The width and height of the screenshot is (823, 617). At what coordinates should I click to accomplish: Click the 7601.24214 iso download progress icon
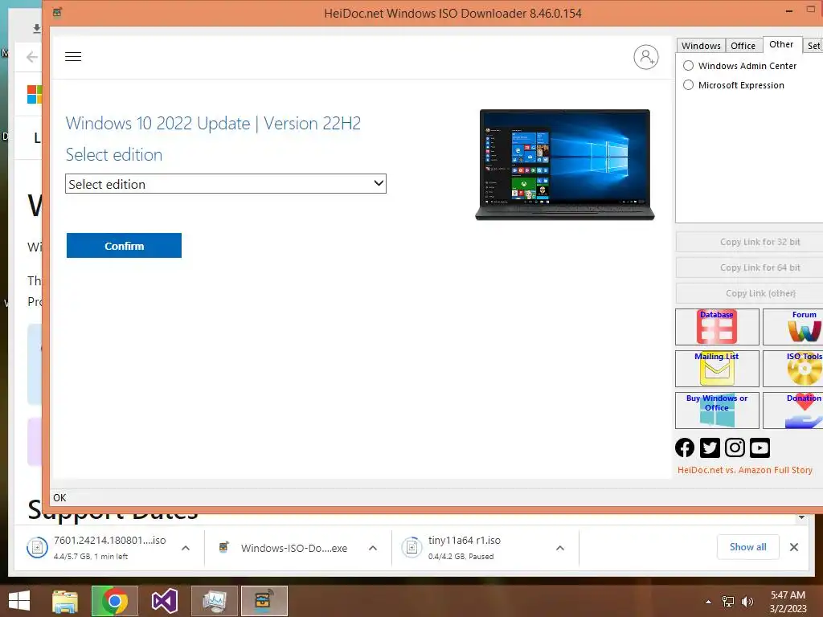point(37,548)
